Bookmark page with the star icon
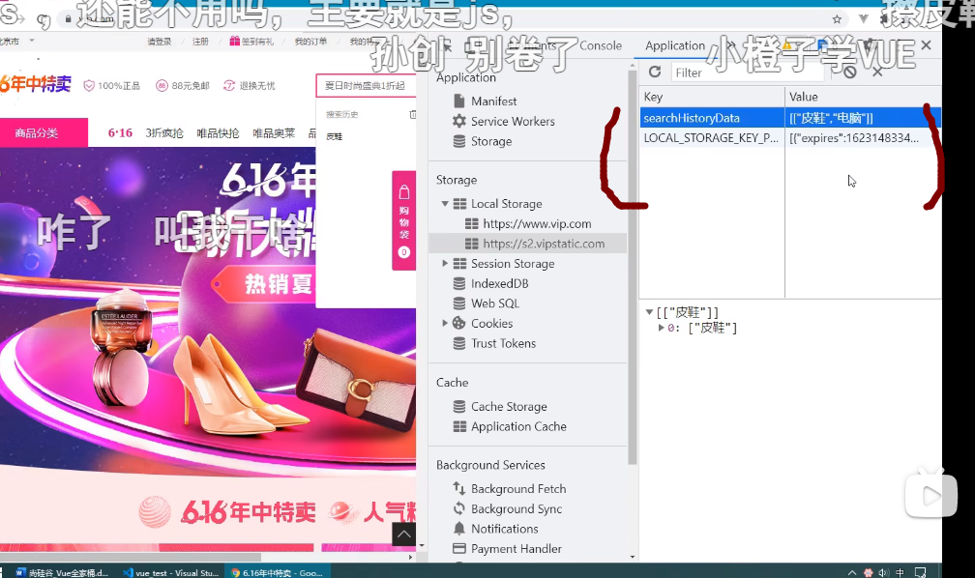Viewport: 975px width, 578px height. (x=837, y=19)
